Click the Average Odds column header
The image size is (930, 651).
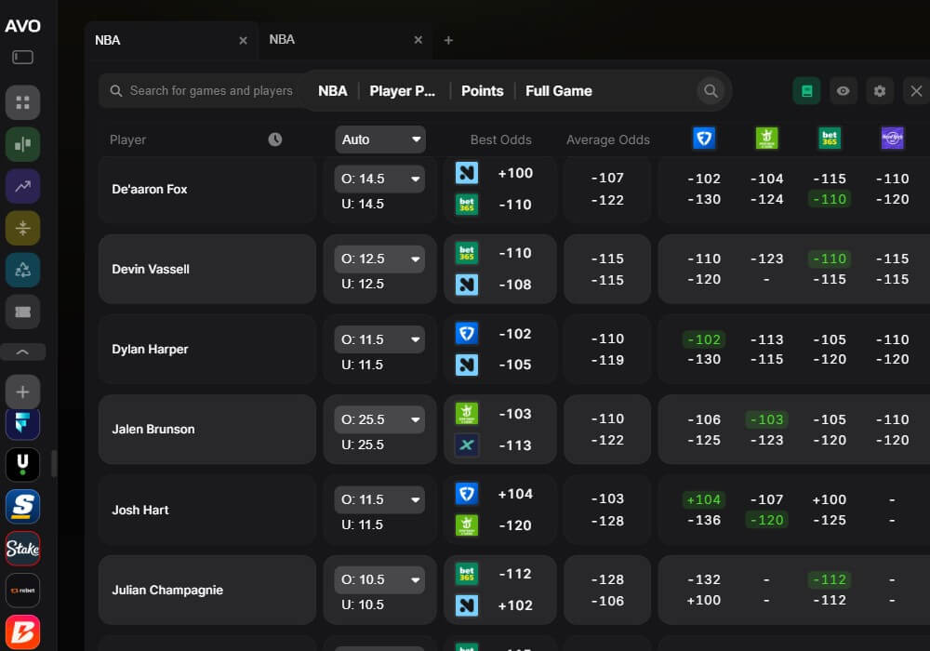[x=608, y=139]
